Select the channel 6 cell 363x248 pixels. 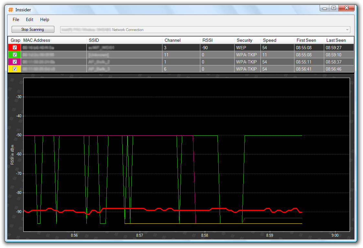tap(181, 69)
